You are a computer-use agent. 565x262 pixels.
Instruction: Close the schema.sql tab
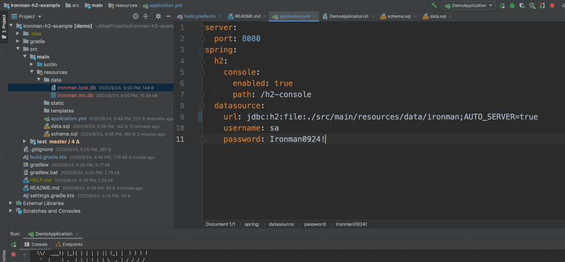(415, 16)
